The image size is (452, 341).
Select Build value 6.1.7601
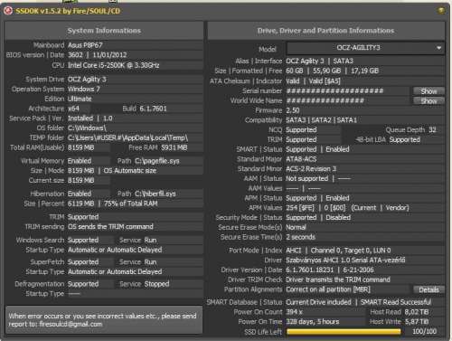coord(153,109)
